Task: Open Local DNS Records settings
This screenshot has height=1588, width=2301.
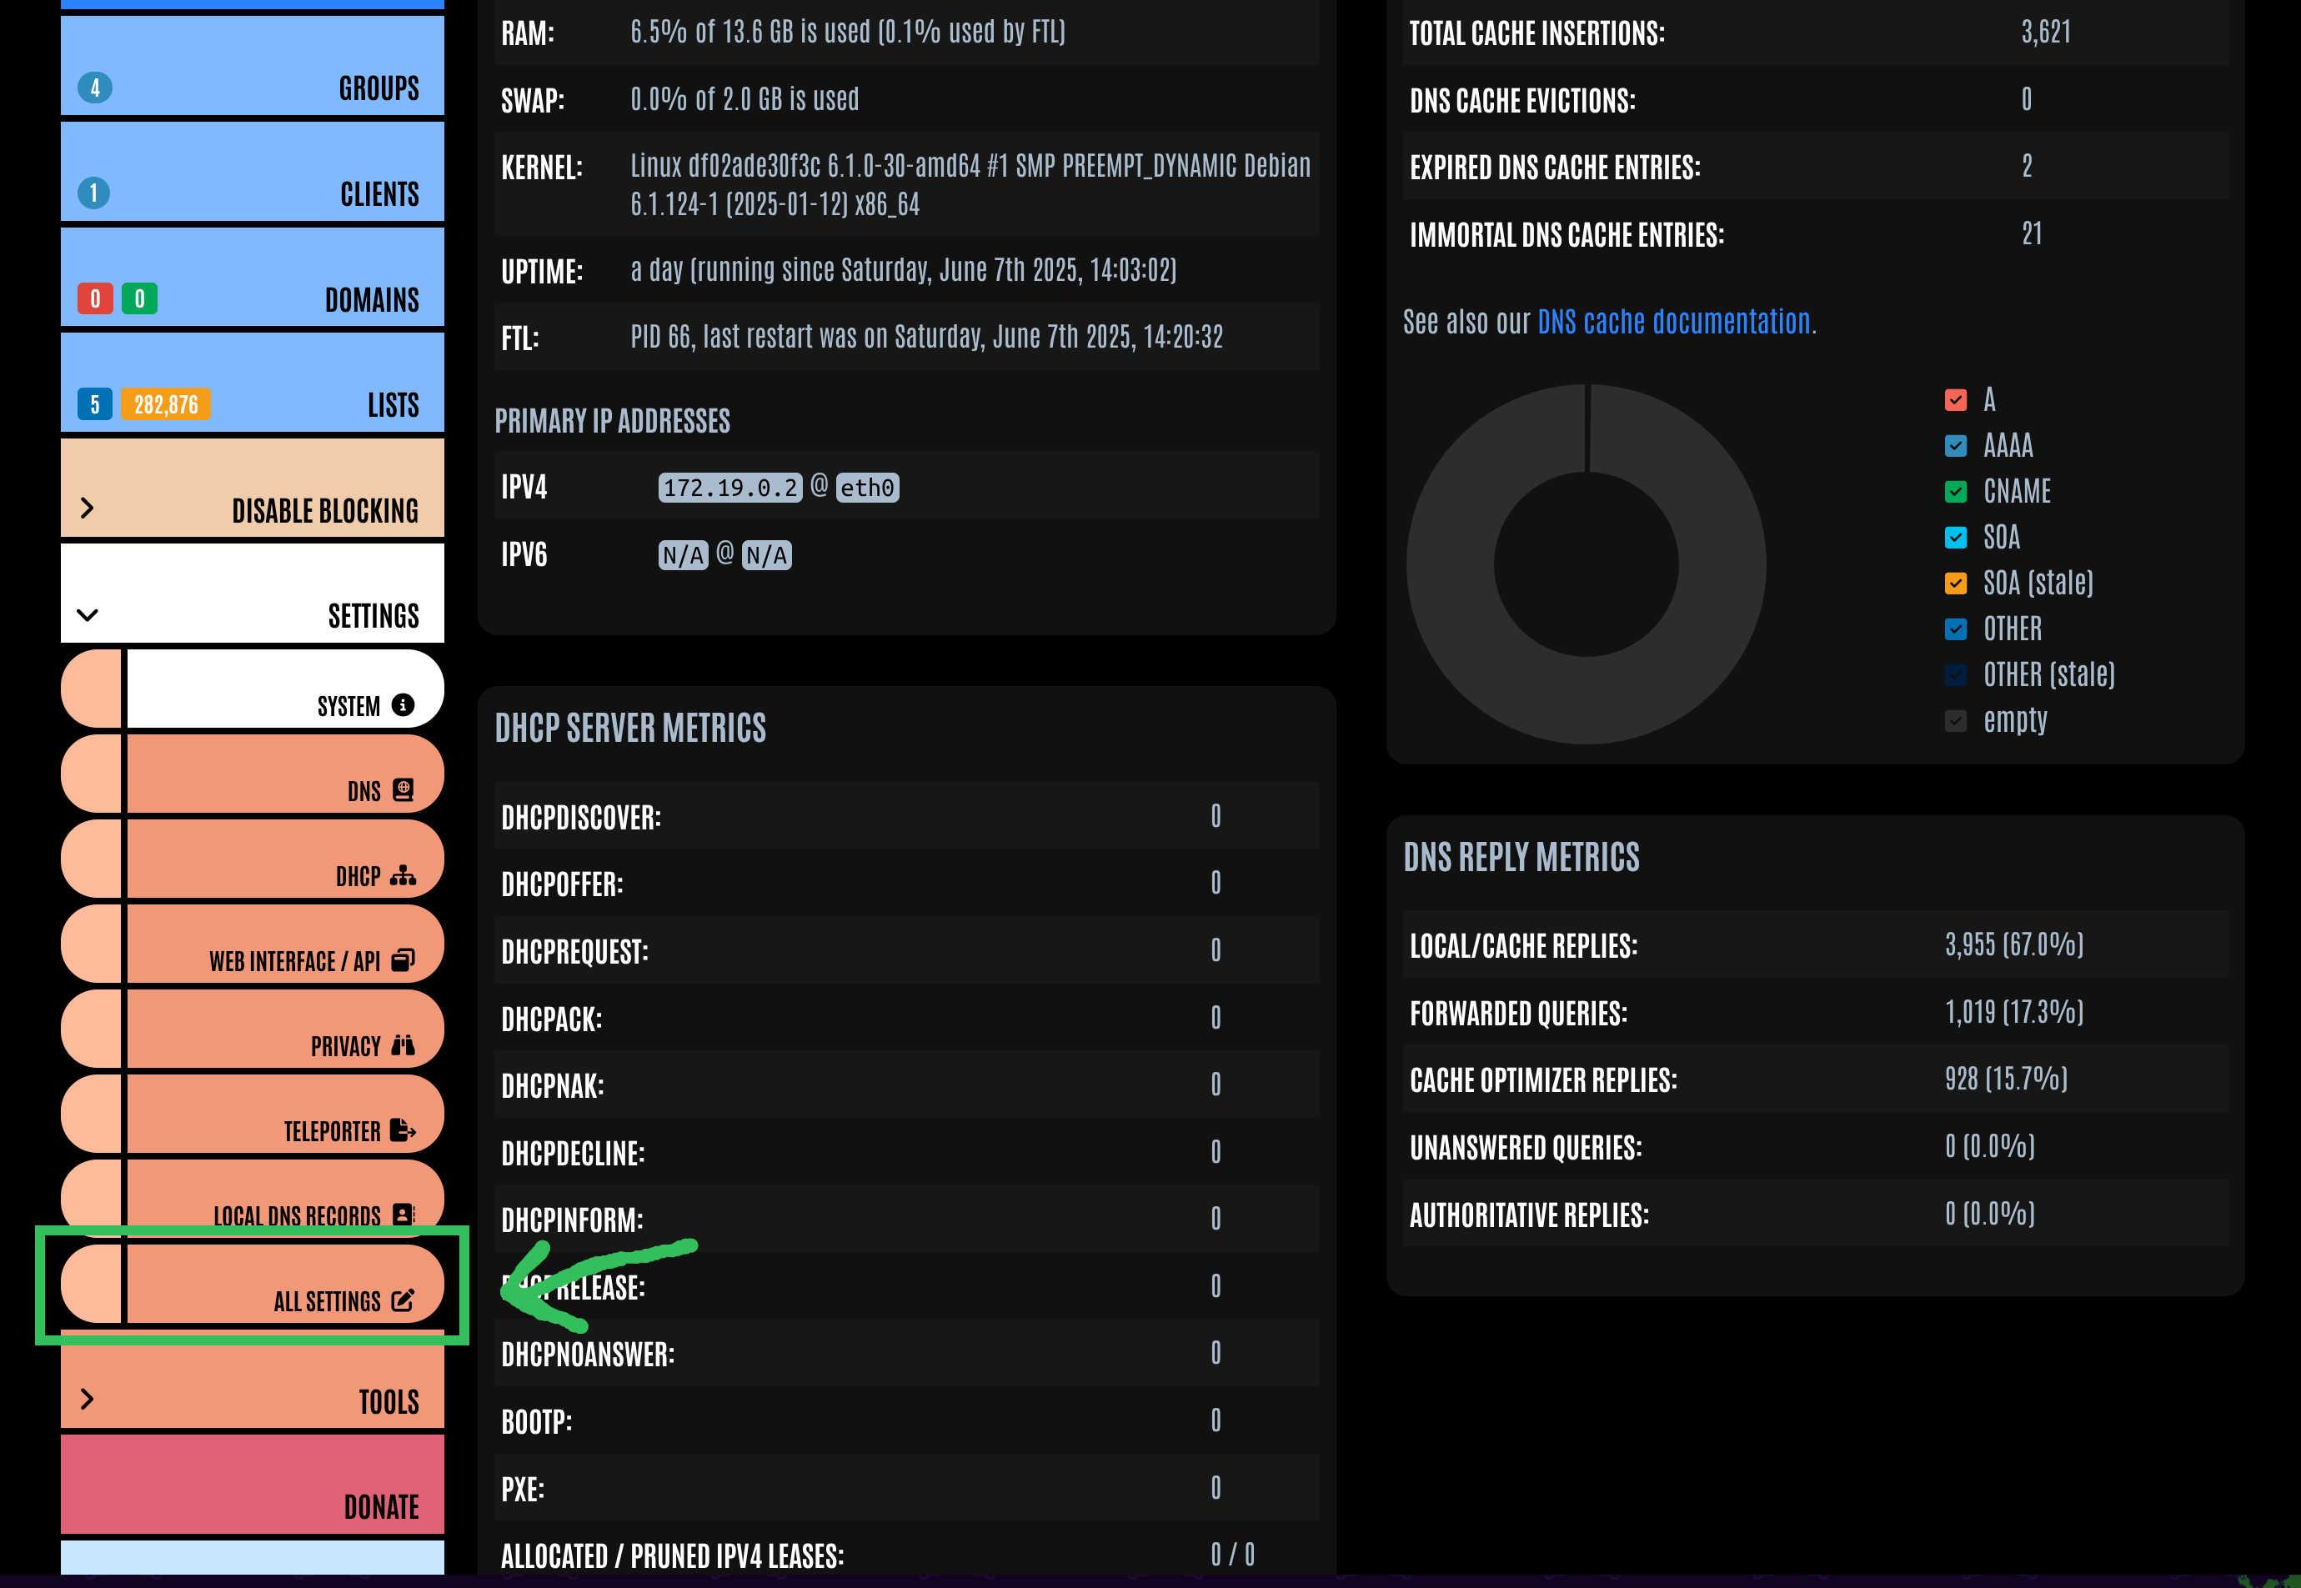Action: coord(252,1198)
